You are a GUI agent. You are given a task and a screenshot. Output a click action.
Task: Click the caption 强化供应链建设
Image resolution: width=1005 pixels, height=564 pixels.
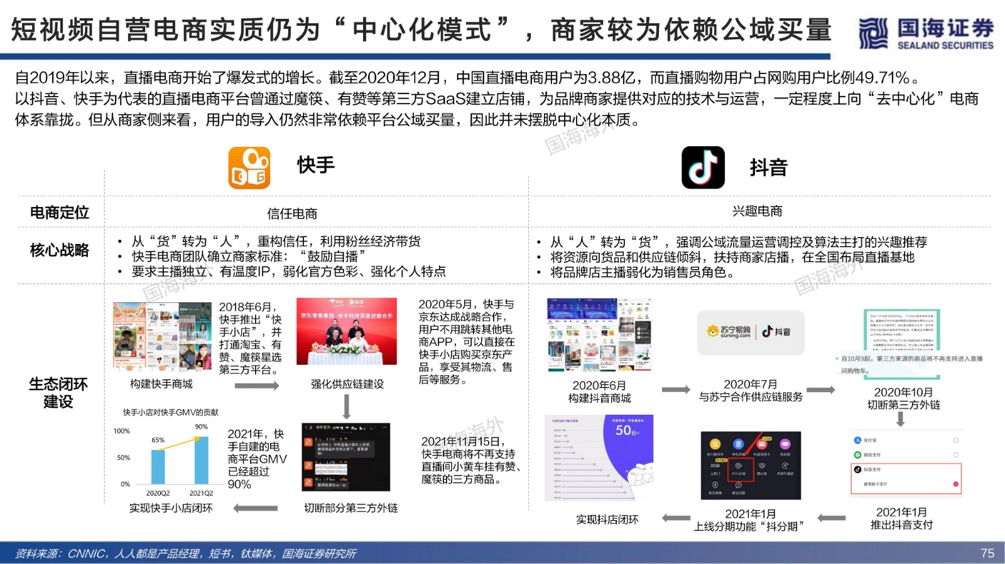[x=347, y=384]
